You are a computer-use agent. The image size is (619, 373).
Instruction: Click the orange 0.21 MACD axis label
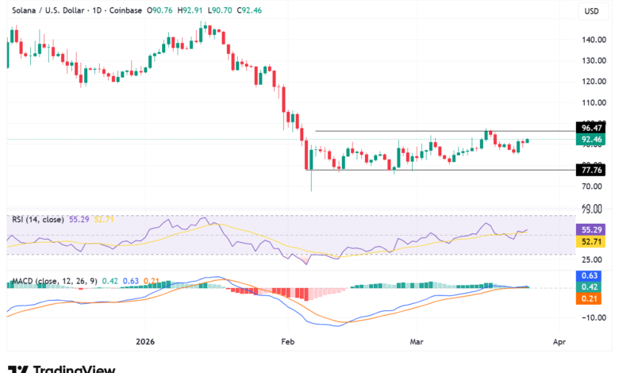(591, 298)
